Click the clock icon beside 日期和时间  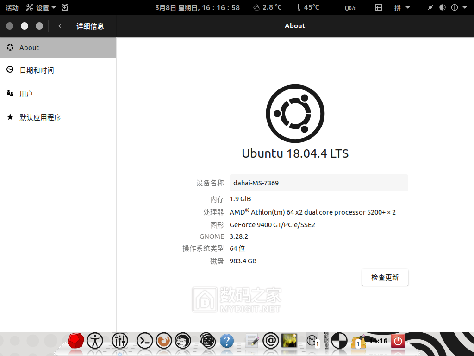[x=10, y=70]
